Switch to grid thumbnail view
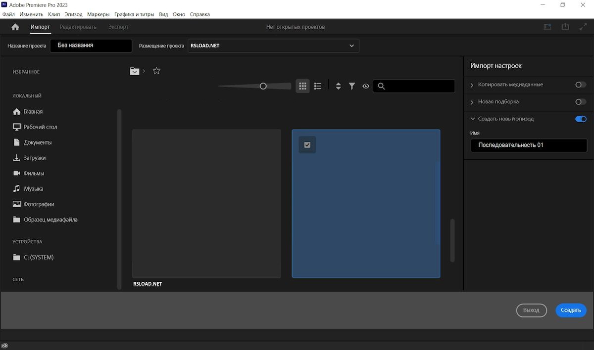Viewport: 594px width, 350px height. tap(303, 86)
